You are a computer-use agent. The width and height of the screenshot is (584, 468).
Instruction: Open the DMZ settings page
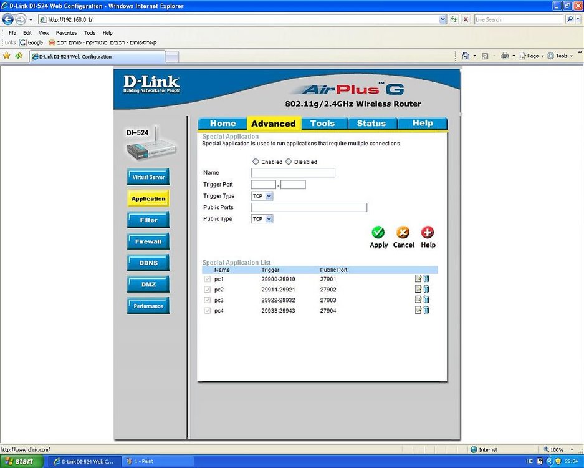point(148,285)
